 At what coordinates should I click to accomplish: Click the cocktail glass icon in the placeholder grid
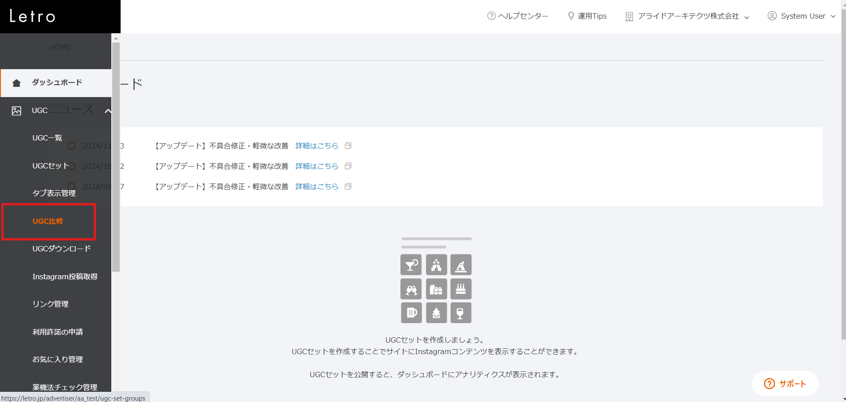[x=411, y=265]
